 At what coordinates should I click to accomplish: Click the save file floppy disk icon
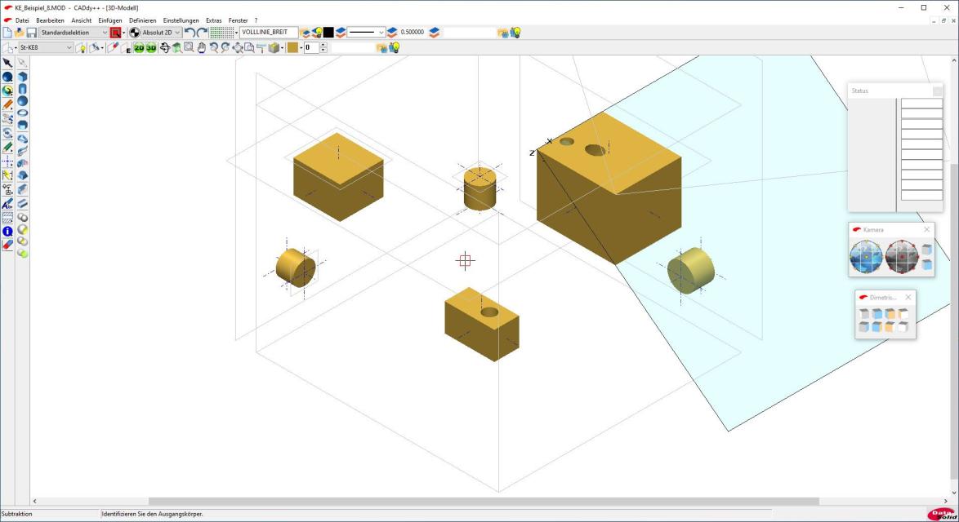31,33
